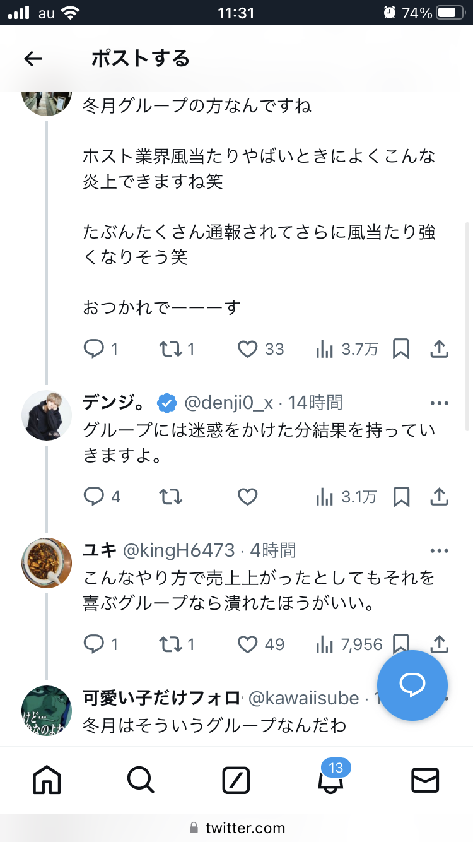Bookmark デンジ。's reply
The width and height of the screenshot is (473, 842).
coord(401,497)
